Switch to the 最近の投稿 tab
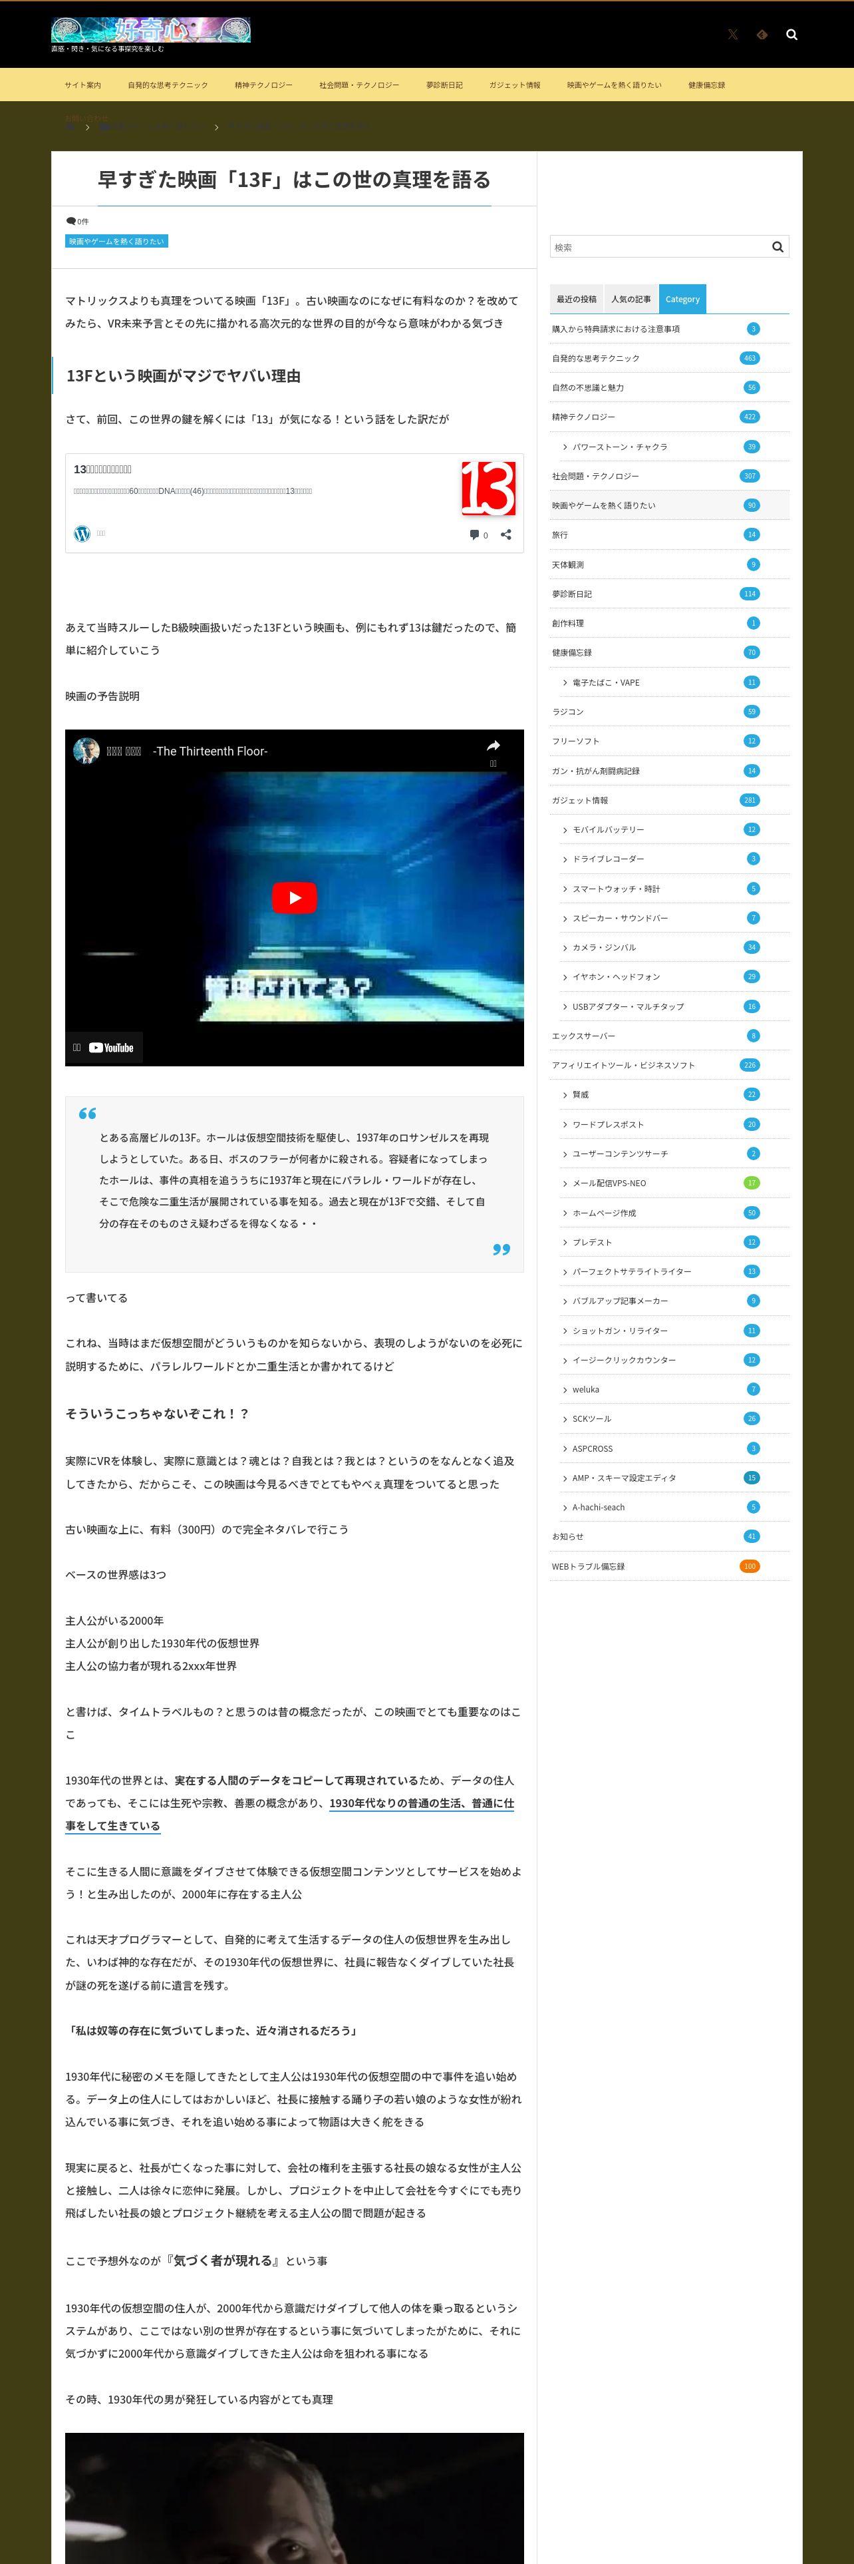The width and height of the screenshot is (854, 2564). [577, 299]
